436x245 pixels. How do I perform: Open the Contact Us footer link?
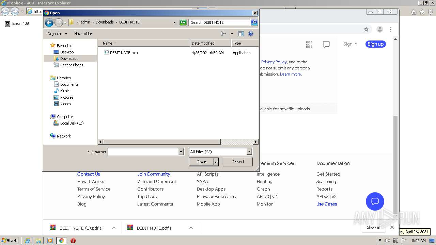[x=89, y=174]
